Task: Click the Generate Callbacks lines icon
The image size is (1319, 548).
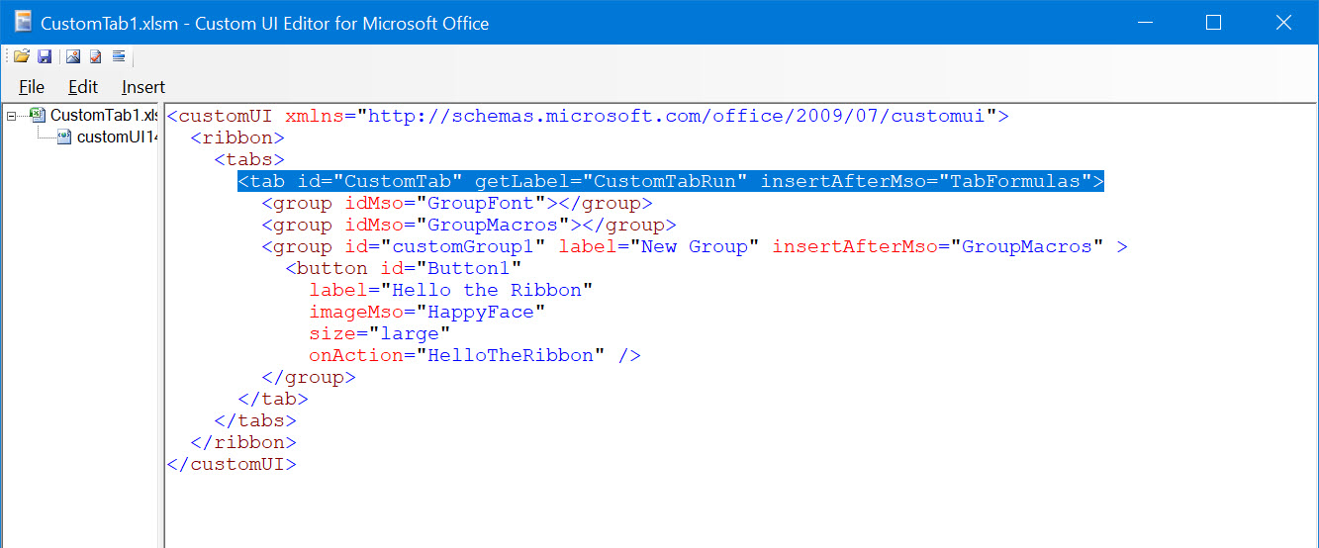Action: (119, 56)
